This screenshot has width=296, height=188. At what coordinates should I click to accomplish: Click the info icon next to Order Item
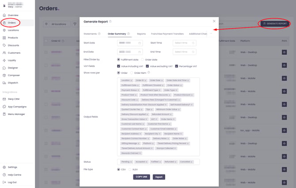(148, 73)
